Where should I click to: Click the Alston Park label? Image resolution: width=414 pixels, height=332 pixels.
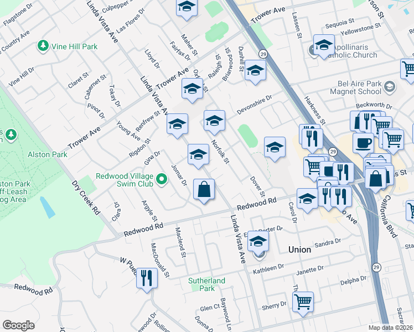48,154
